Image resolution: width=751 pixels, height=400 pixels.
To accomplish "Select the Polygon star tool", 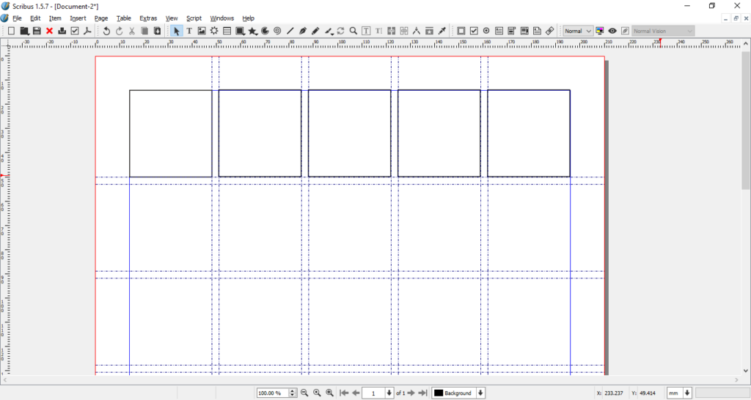I will tap(252, 31).
